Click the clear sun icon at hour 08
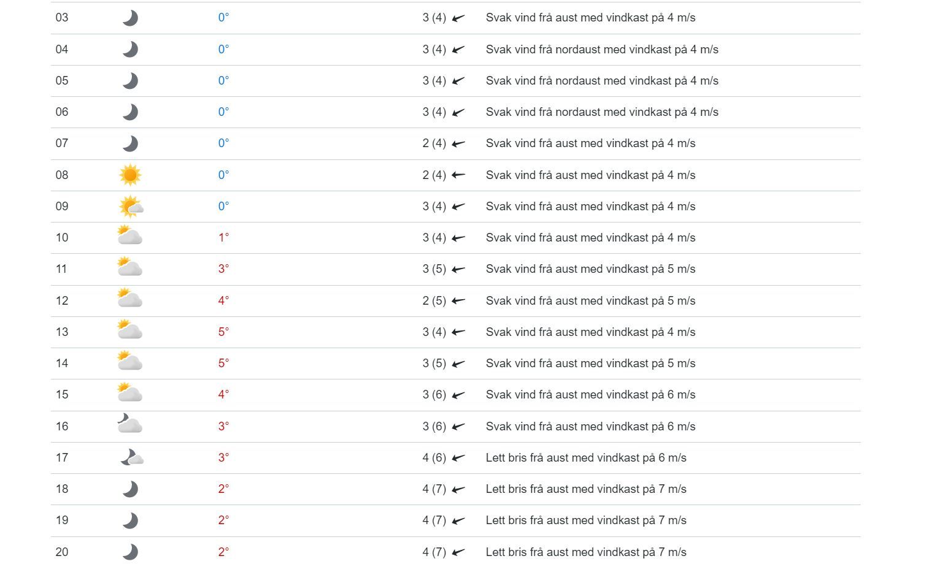The image size is (935, 564). (x=130, y=175)
